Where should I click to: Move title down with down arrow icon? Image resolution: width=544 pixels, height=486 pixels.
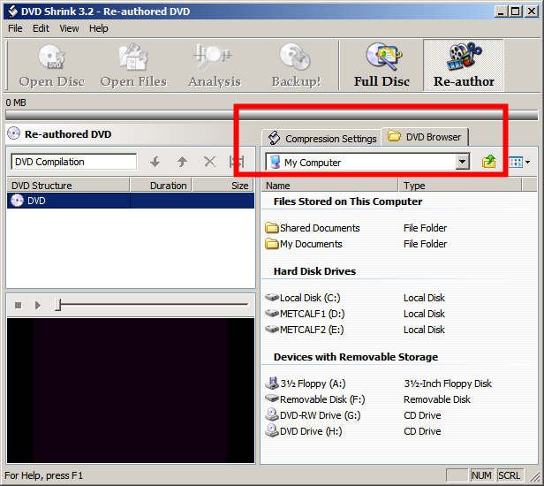click(155, 162)
